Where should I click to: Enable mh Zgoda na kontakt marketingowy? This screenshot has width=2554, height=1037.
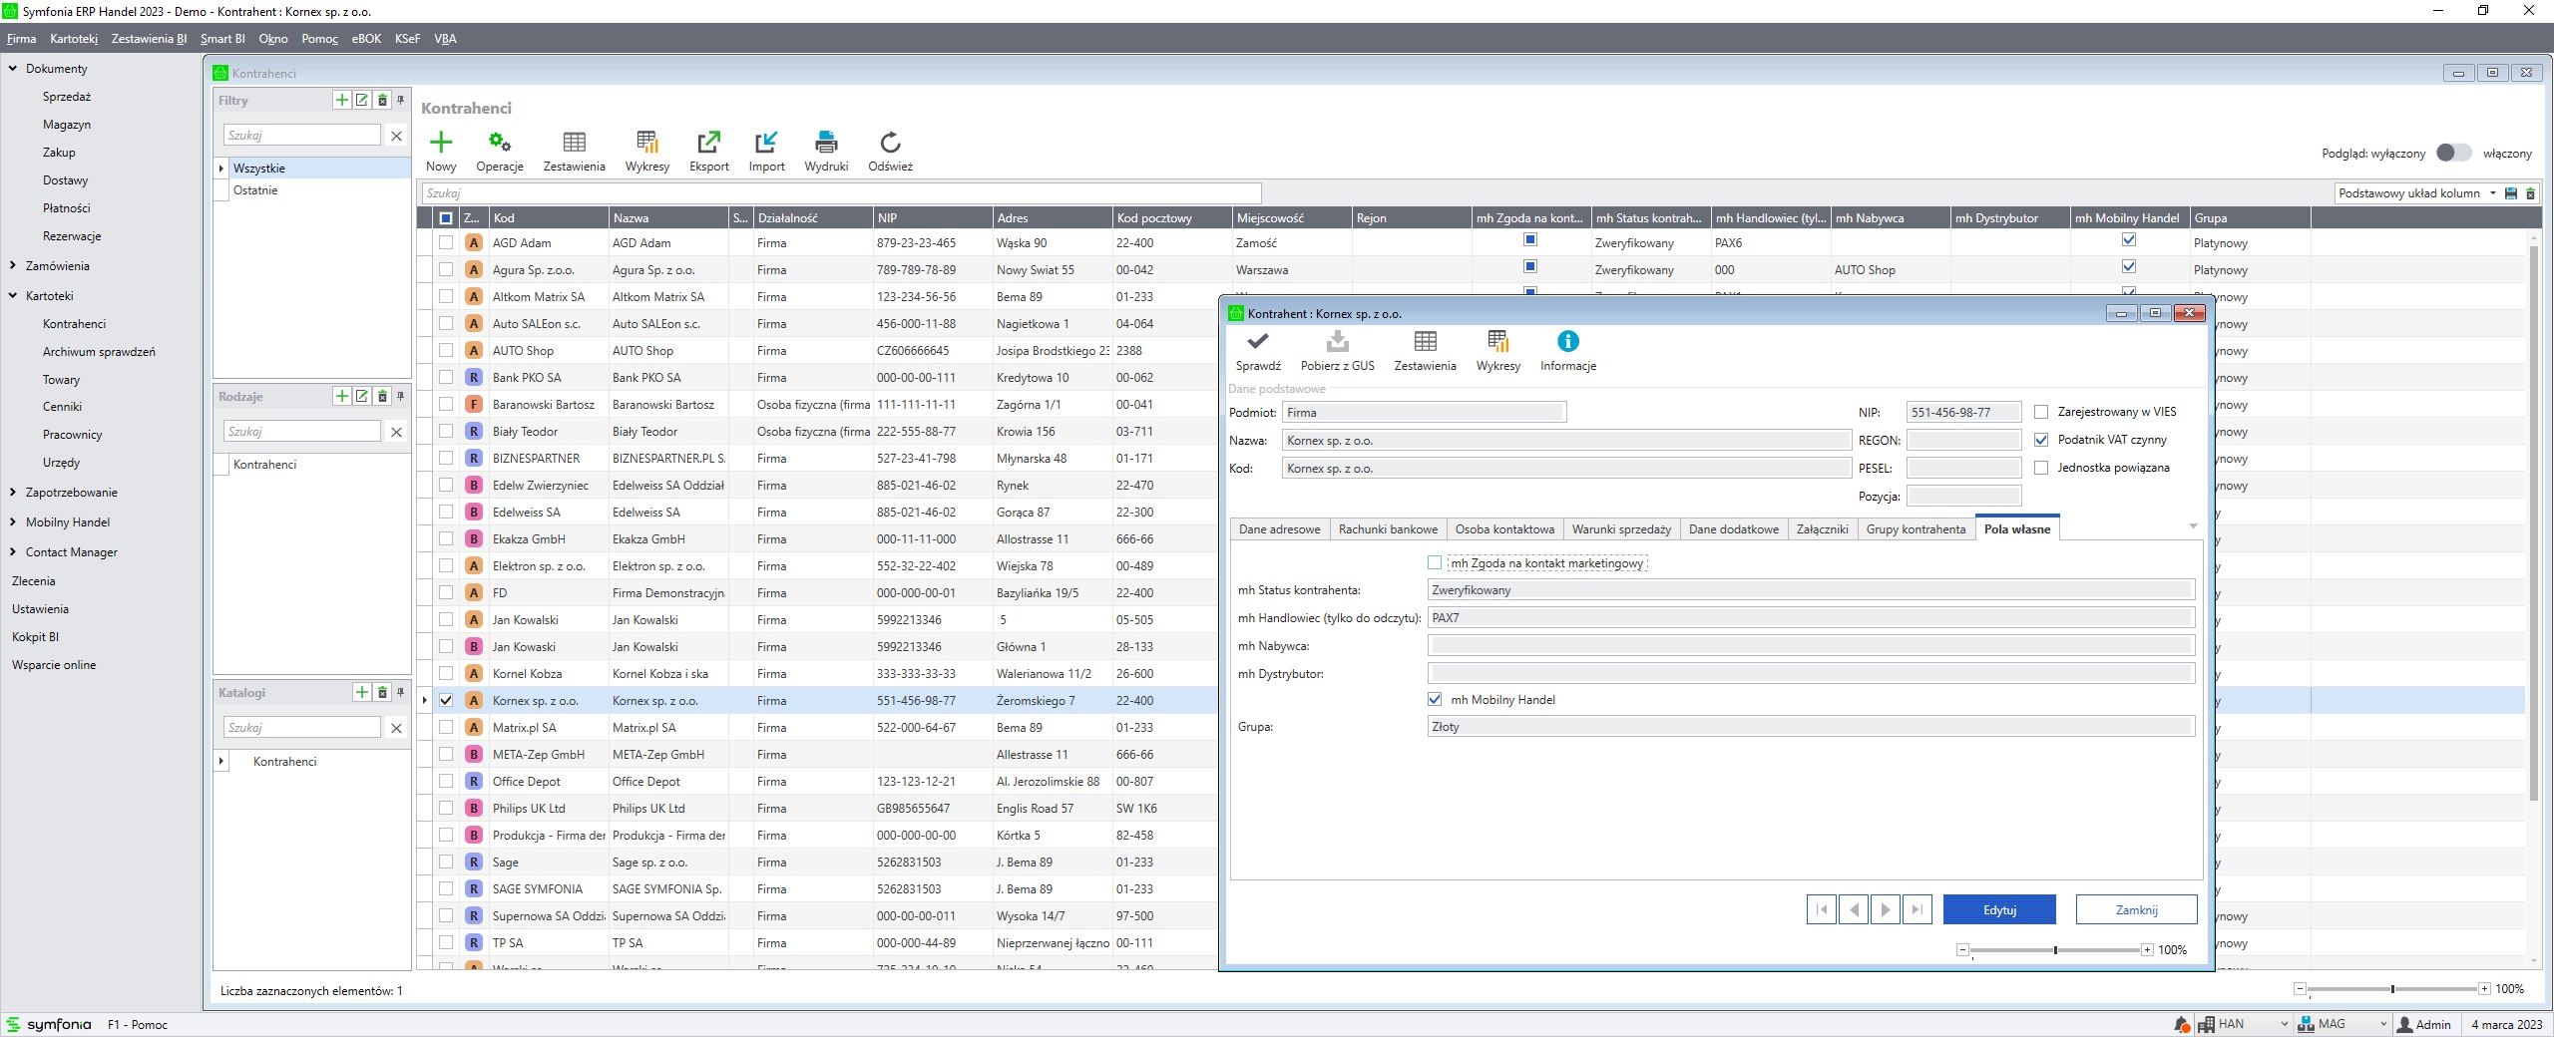click(1435, 563)
